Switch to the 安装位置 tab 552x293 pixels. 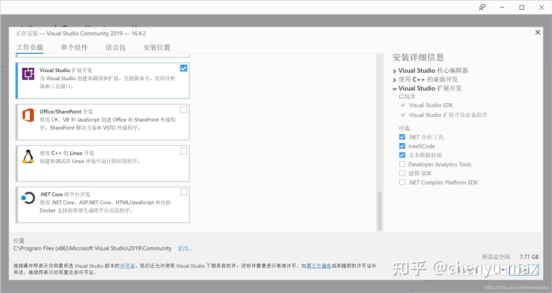pyautogui.click(x=157, y=47)
